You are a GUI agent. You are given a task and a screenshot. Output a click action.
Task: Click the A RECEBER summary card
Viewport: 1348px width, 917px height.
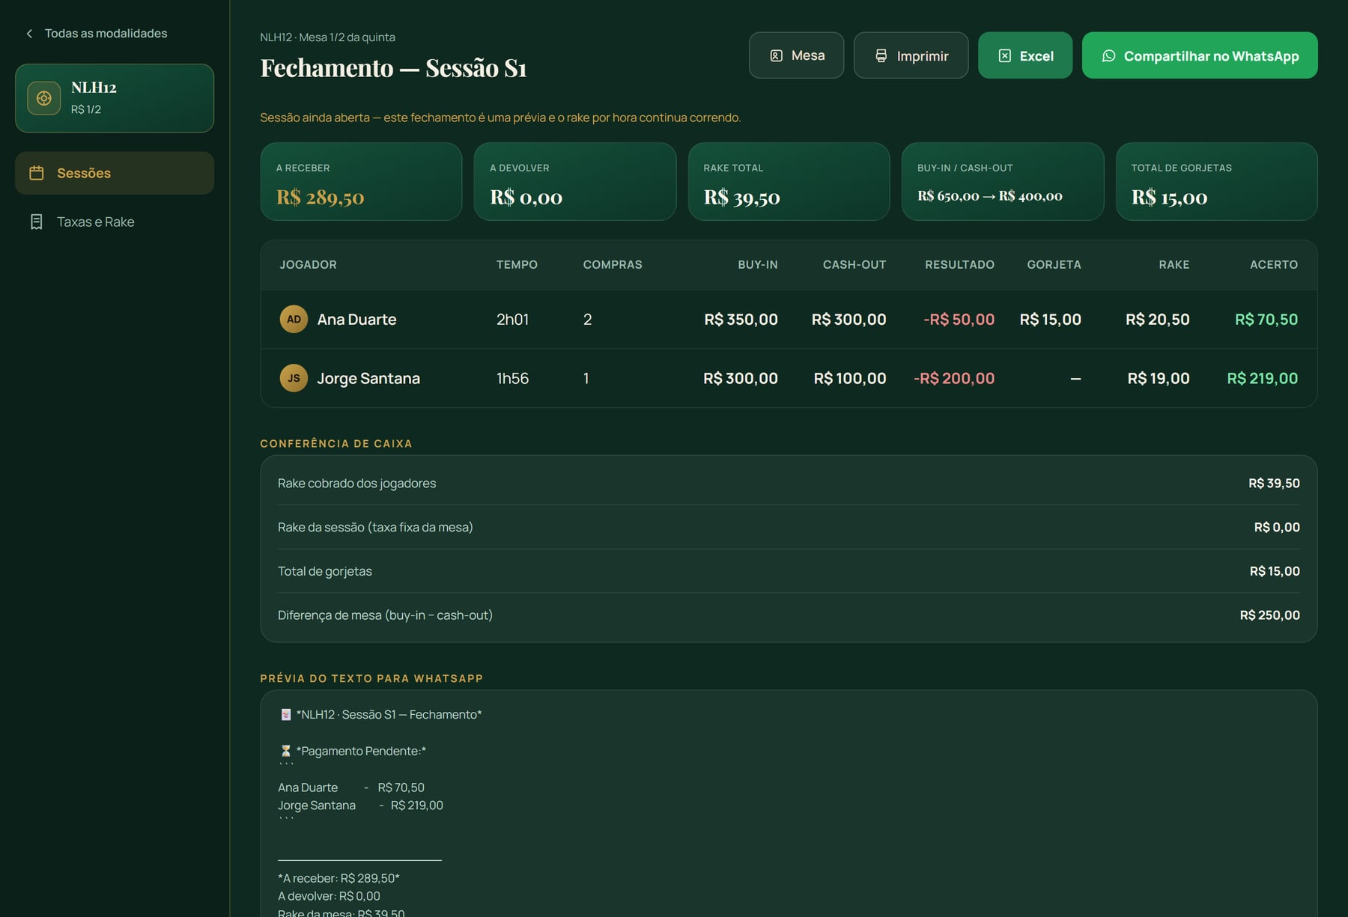(361, 182)
